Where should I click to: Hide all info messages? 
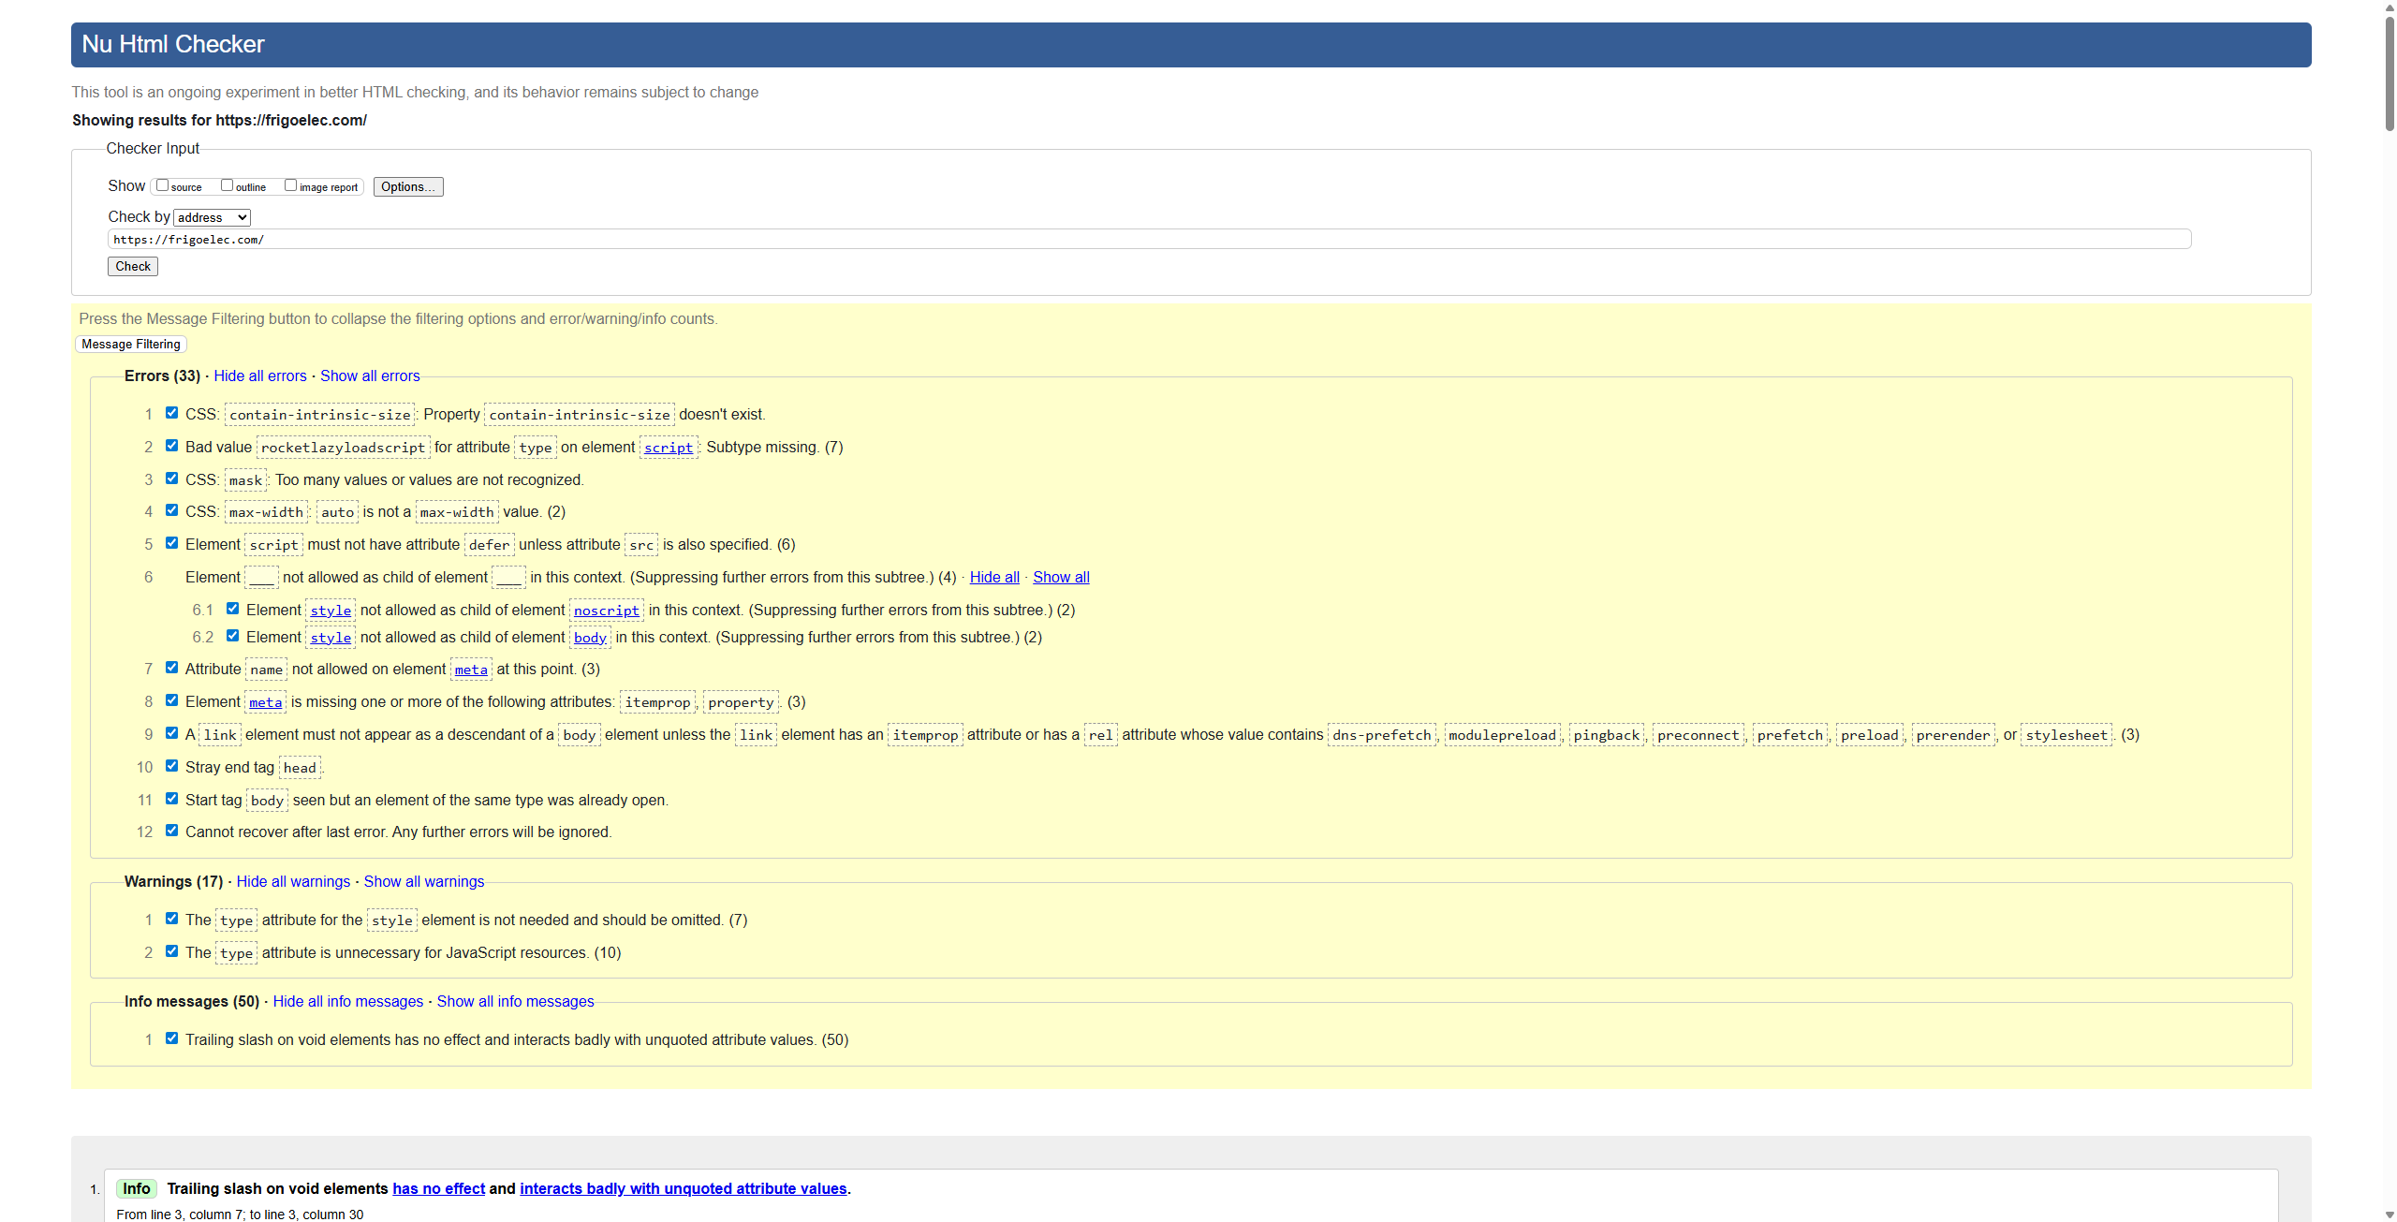(347, 1001)
